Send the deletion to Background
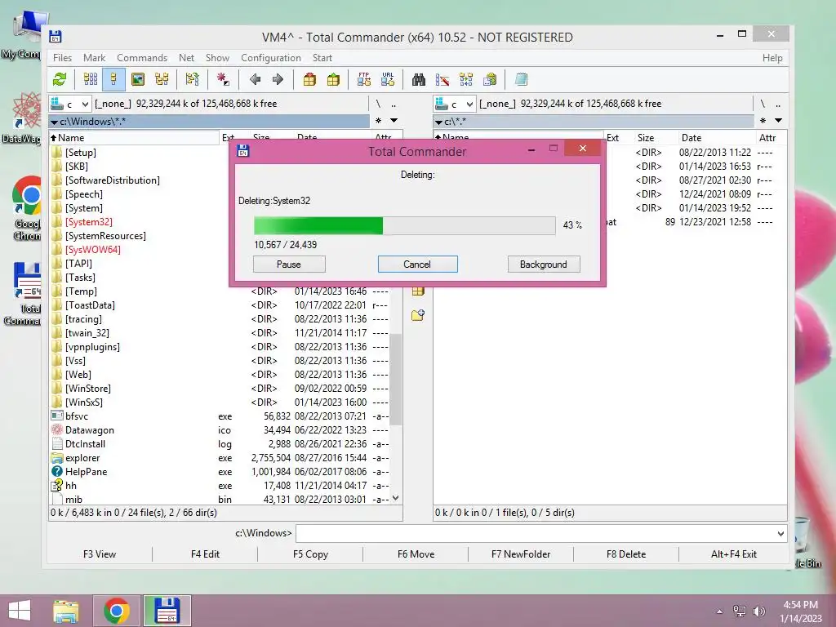836x627 pixels. pos(544,265)
